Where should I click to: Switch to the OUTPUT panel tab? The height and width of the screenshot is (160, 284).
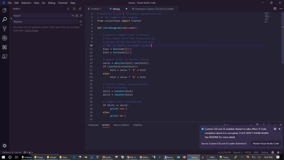pyautogui.click(x=106, y=125)
